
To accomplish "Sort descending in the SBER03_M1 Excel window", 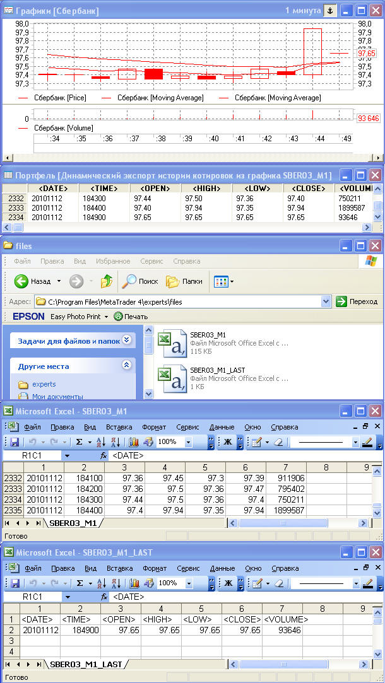I will 115,443.
